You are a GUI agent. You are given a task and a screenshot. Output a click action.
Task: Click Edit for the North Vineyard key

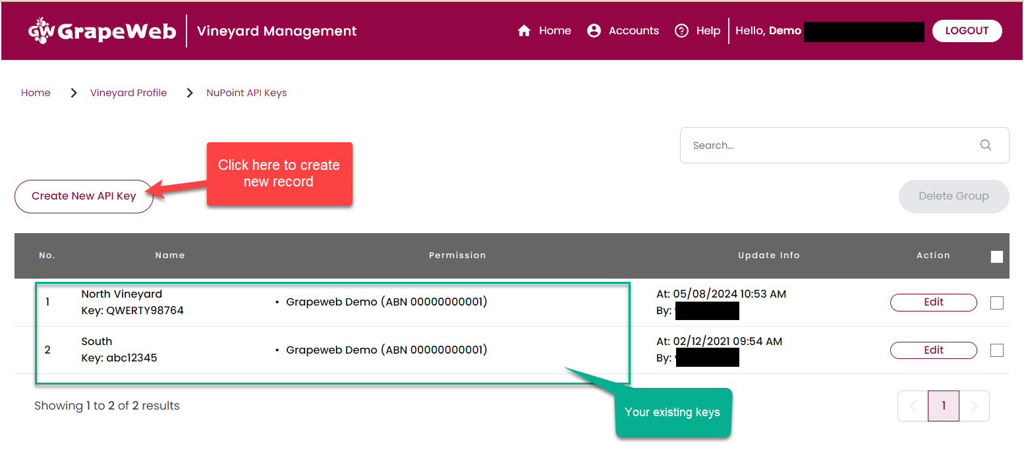[933, 302]
